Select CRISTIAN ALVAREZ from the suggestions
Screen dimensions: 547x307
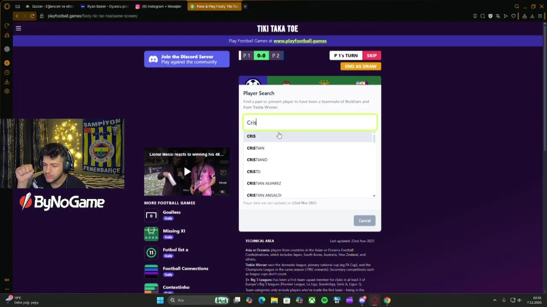click(x=308, y=183)
